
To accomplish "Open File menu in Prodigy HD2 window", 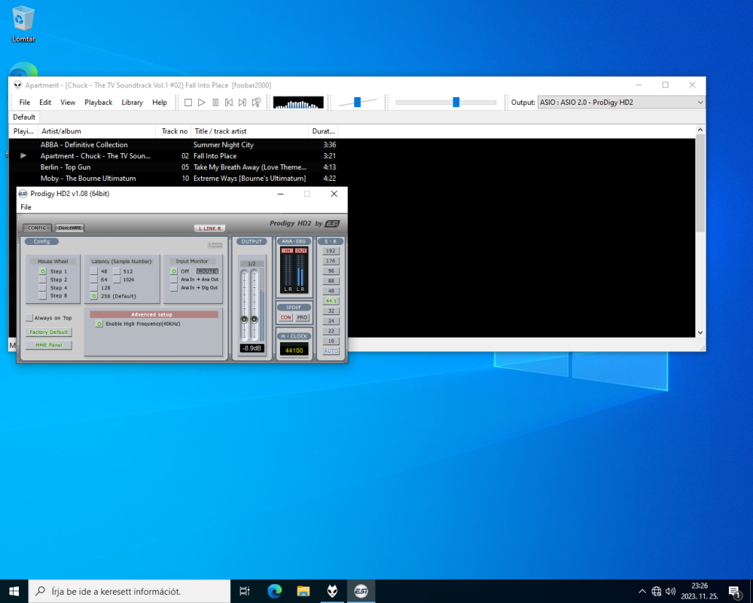I will point(26,207).
